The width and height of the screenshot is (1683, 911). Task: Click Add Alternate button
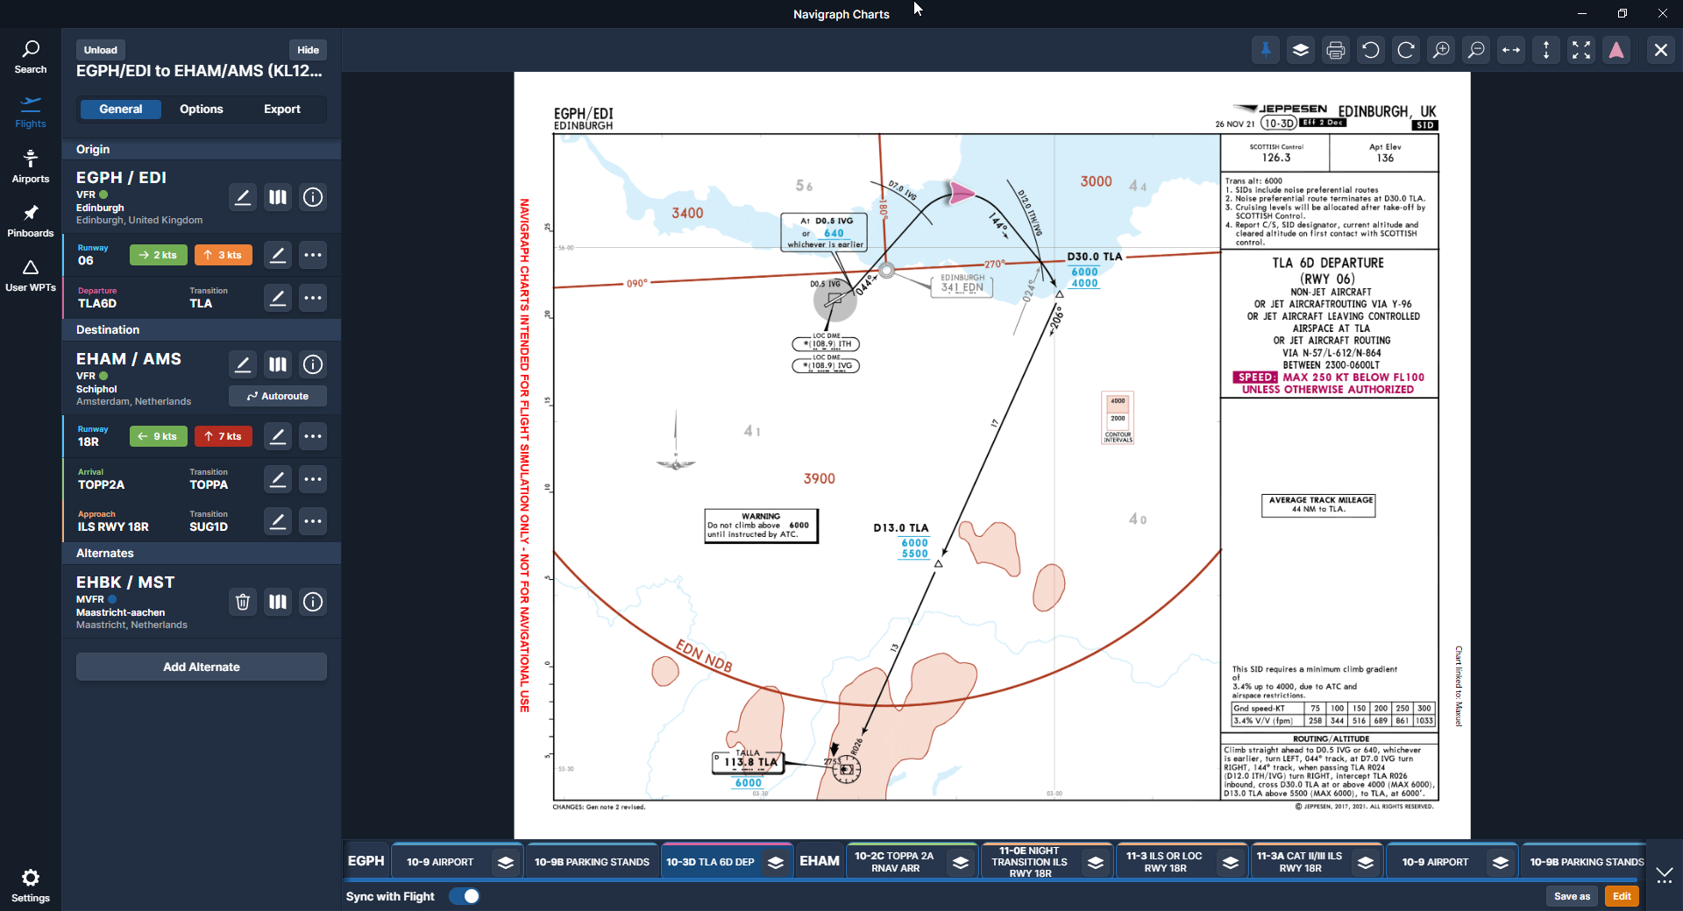[x=202, y=667]
